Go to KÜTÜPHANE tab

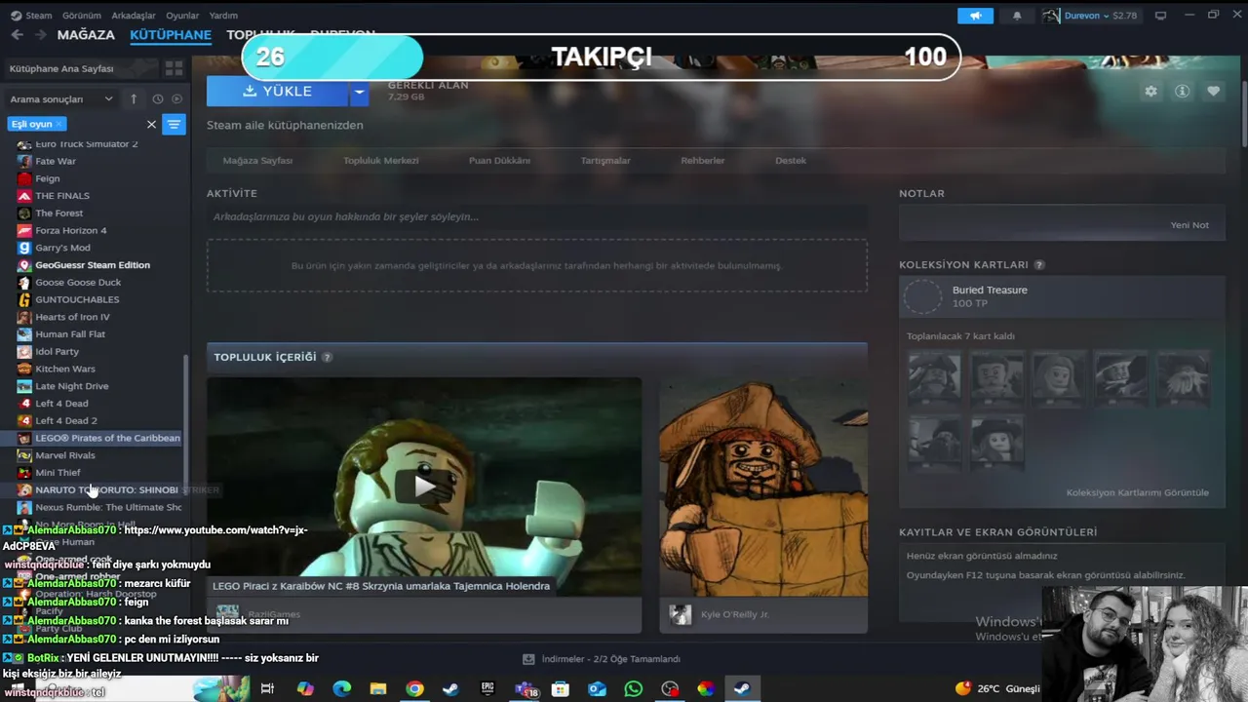[171, 34]
